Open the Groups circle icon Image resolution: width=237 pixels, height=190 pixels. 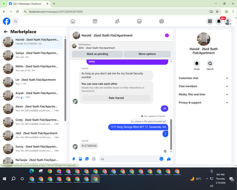(x=162, y=21)
